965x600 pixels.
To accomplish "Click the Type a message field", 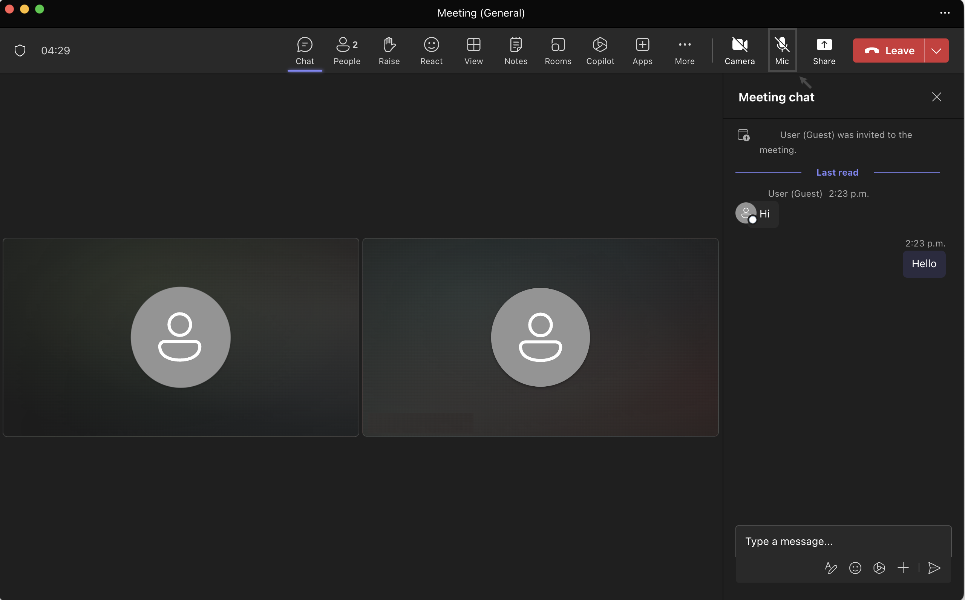I will click(843, 541).
